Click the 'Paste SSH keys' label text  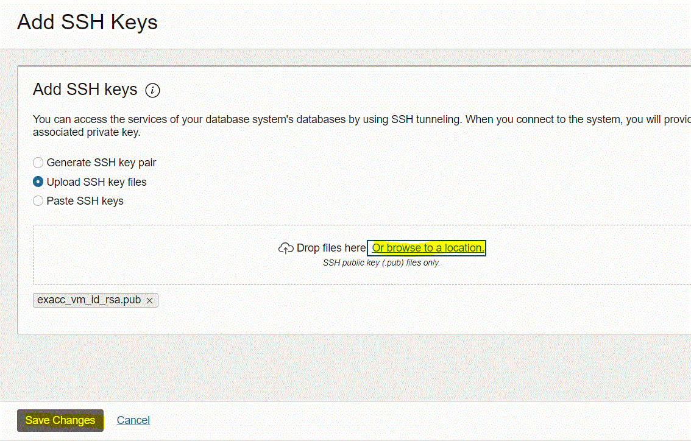[85, 200]
